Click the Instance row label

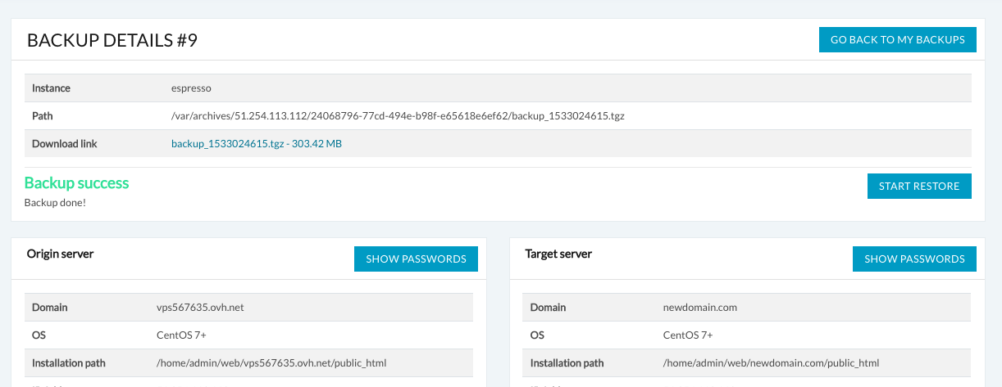tap(51, 88)
